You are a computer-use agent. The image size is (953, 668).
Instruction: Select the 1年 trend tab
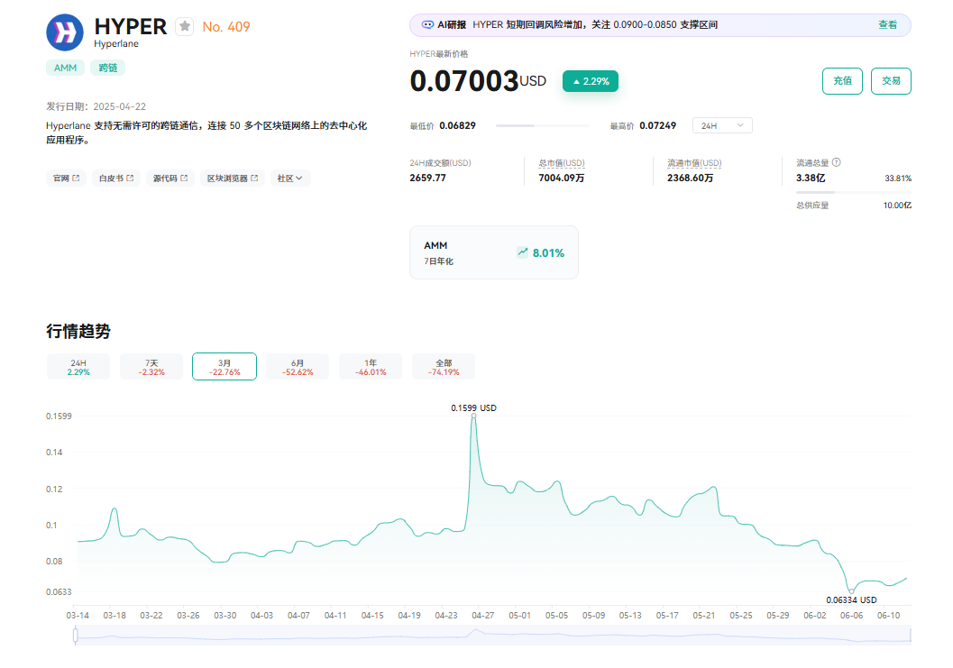click(x=371, y=367)
